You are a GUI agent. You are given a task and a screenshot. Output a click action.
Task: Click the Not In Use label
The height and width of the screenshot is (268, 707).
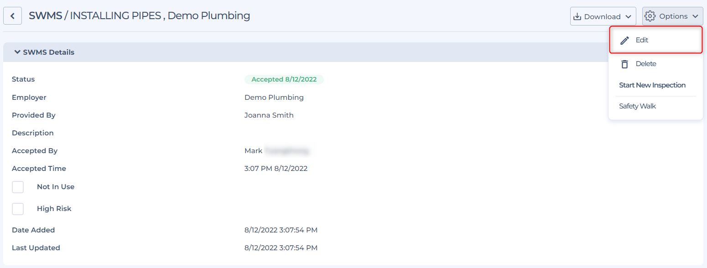[56, 187]
